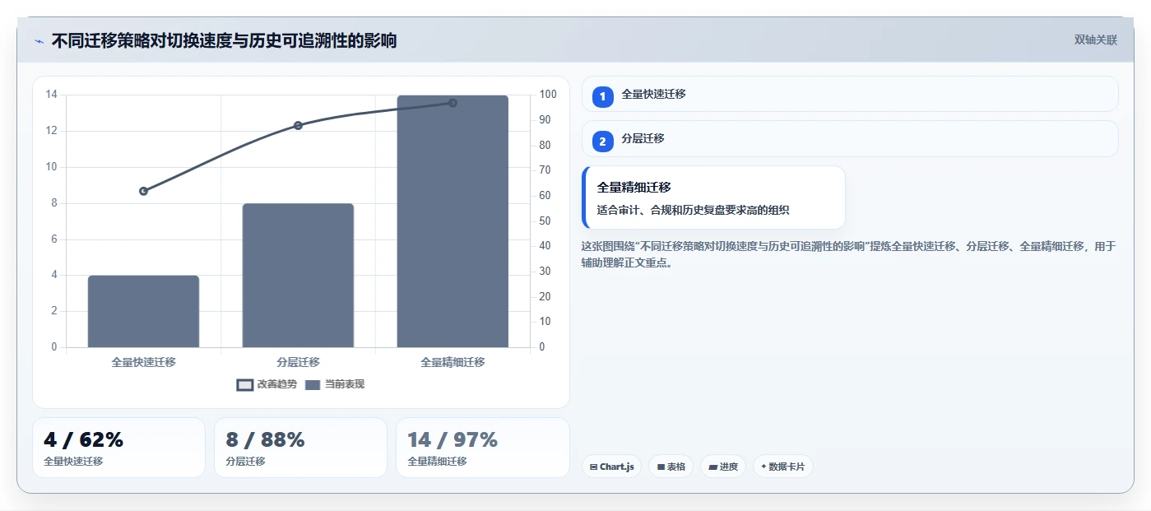Click 全量快速迁移 caption under 4 / 62%
Image resolution: width=1151 pixels, height=511 pixels.
pos(73,462)
